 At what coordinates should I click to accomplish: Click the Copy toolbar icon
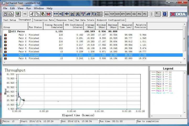[x=38, y=14]
